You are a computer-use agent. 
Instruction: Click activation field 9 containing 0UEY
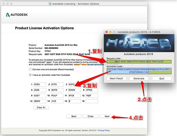click(x=40, y=95)
